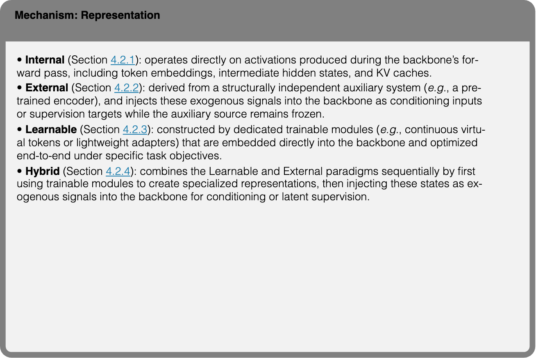Click the 'Mechanism: Representation' box title
Image resolution: width=536 pixels, height=358 pixels.
[87, 16]
